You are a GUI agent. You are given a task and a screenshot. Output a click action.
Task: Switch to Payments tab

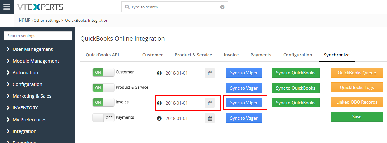coord(261,55)
